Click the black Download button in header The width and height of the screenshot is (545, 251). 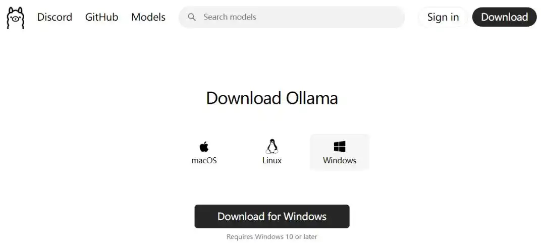504,17
